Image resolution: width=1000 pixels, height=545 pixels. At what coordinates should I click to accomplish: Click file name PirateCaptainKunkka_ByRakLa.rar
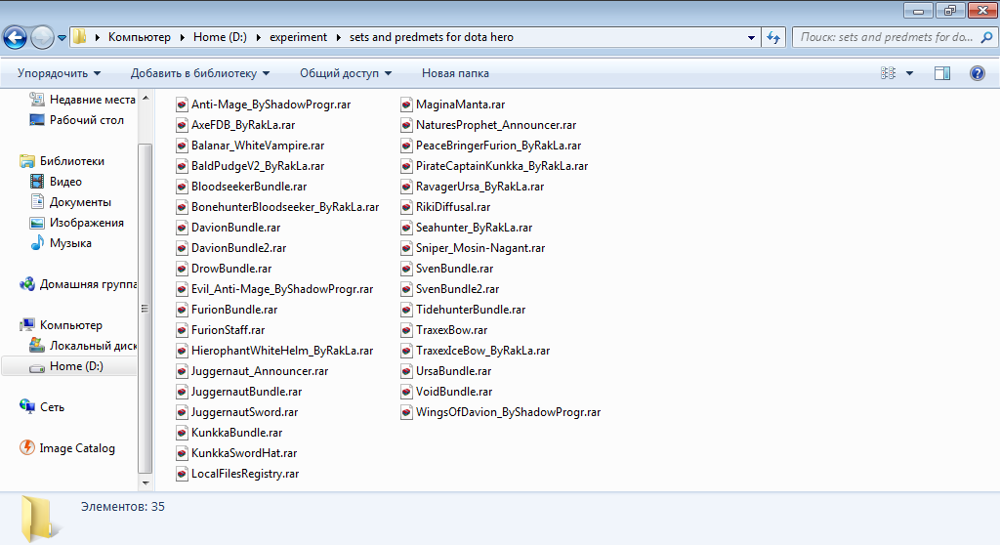coord(502,166)
